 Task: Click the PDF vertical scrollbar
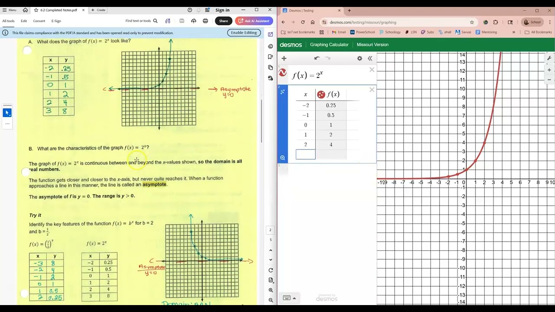click(261, 121)
